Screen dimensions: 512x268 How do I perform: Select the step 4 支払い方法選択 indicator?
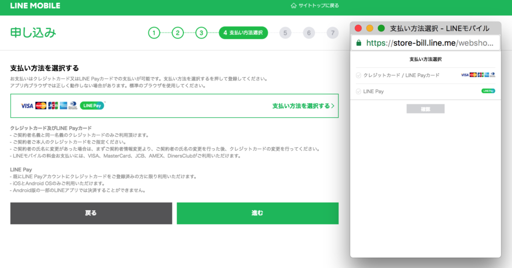pos(243,32)
